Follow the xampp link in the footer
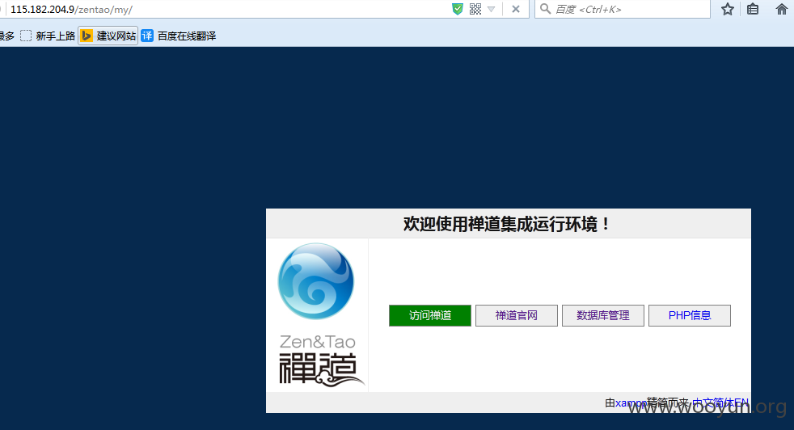This screenshot has width=794, height=430. 631,403
